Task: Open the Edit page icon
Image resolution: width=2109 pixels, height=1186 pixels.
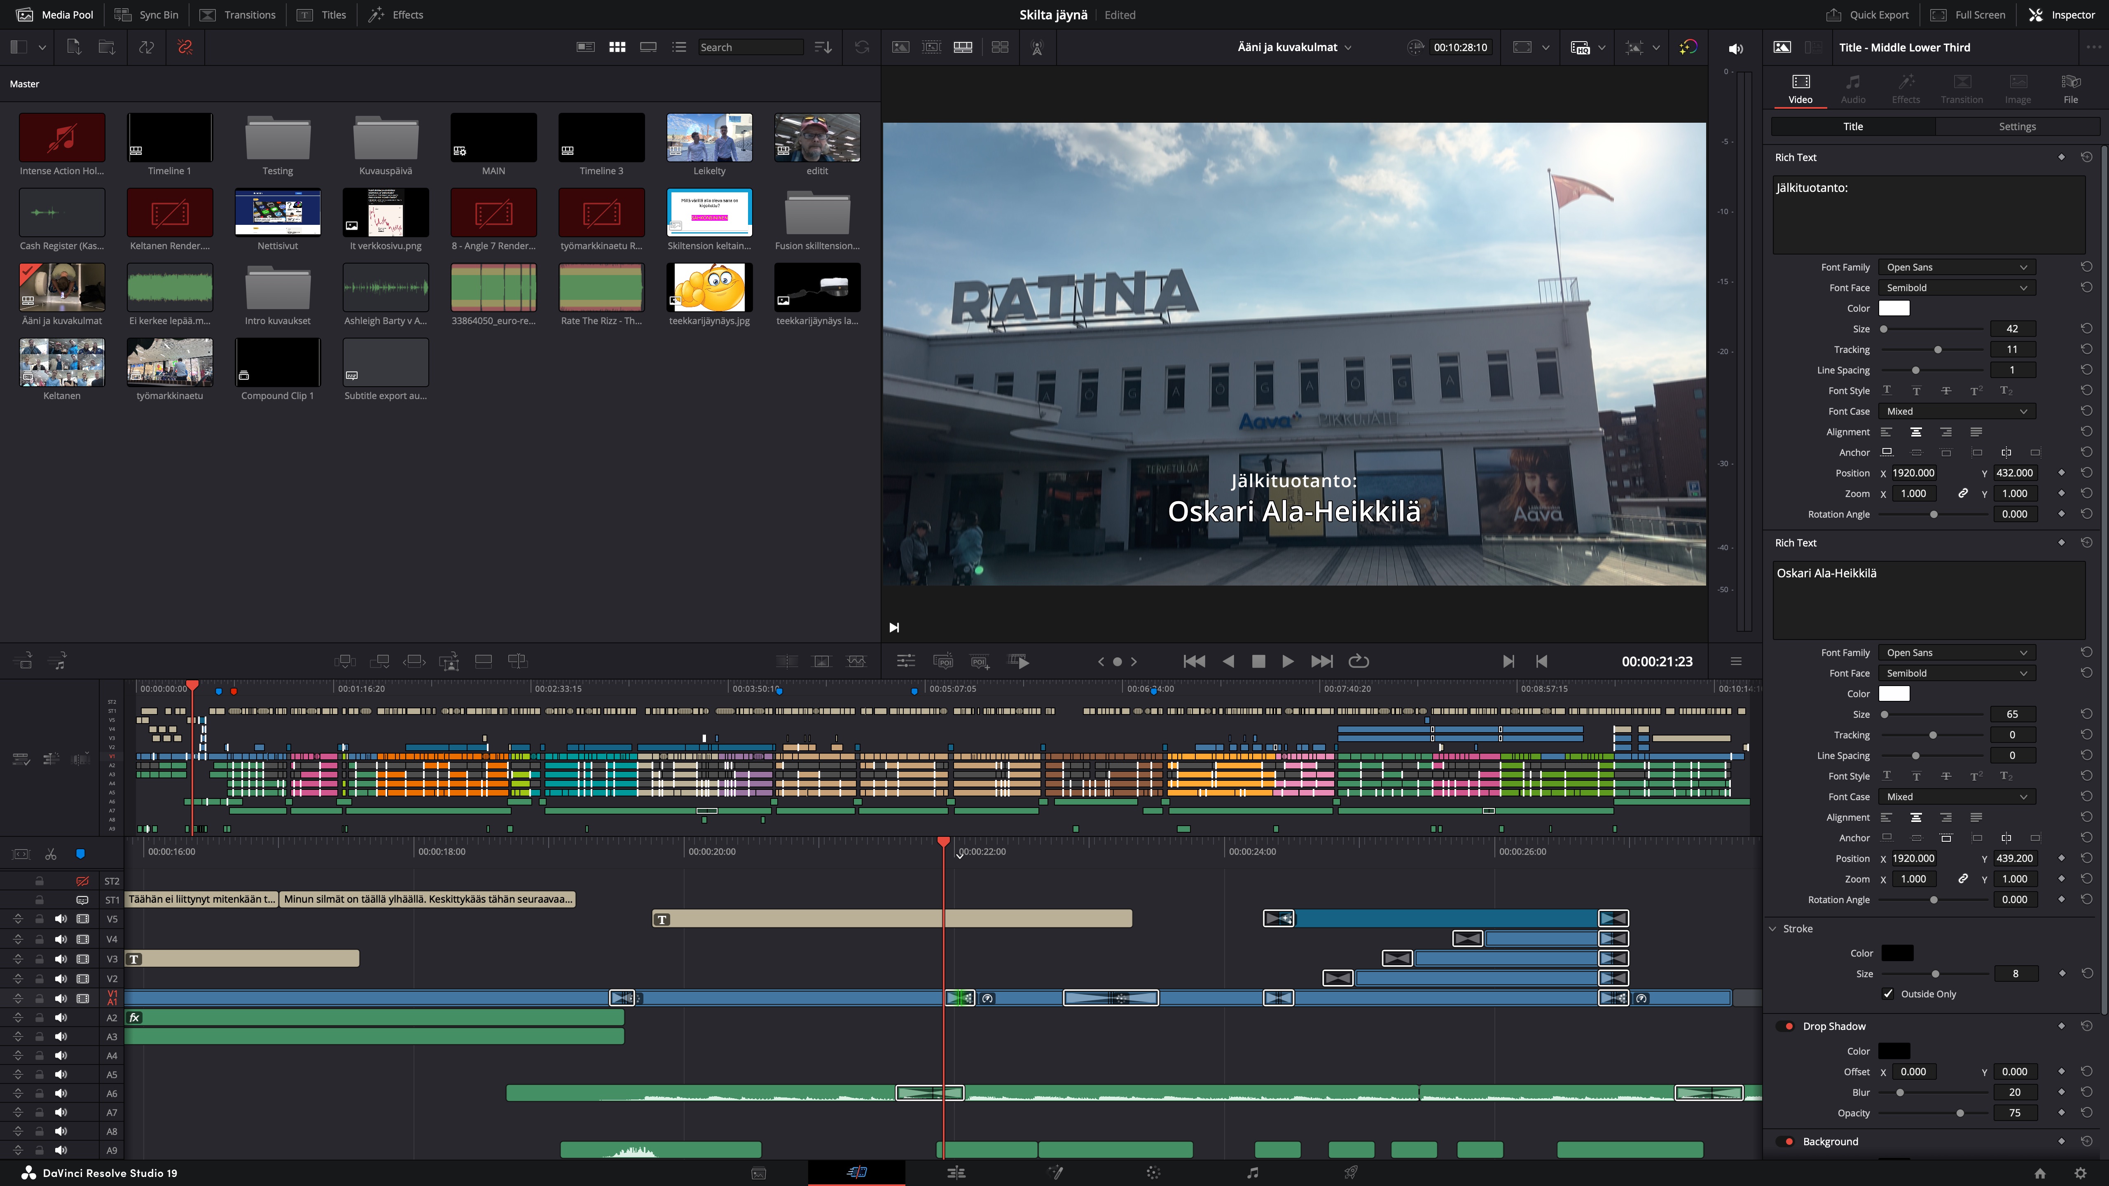Action: click(x=956, y=1173)
